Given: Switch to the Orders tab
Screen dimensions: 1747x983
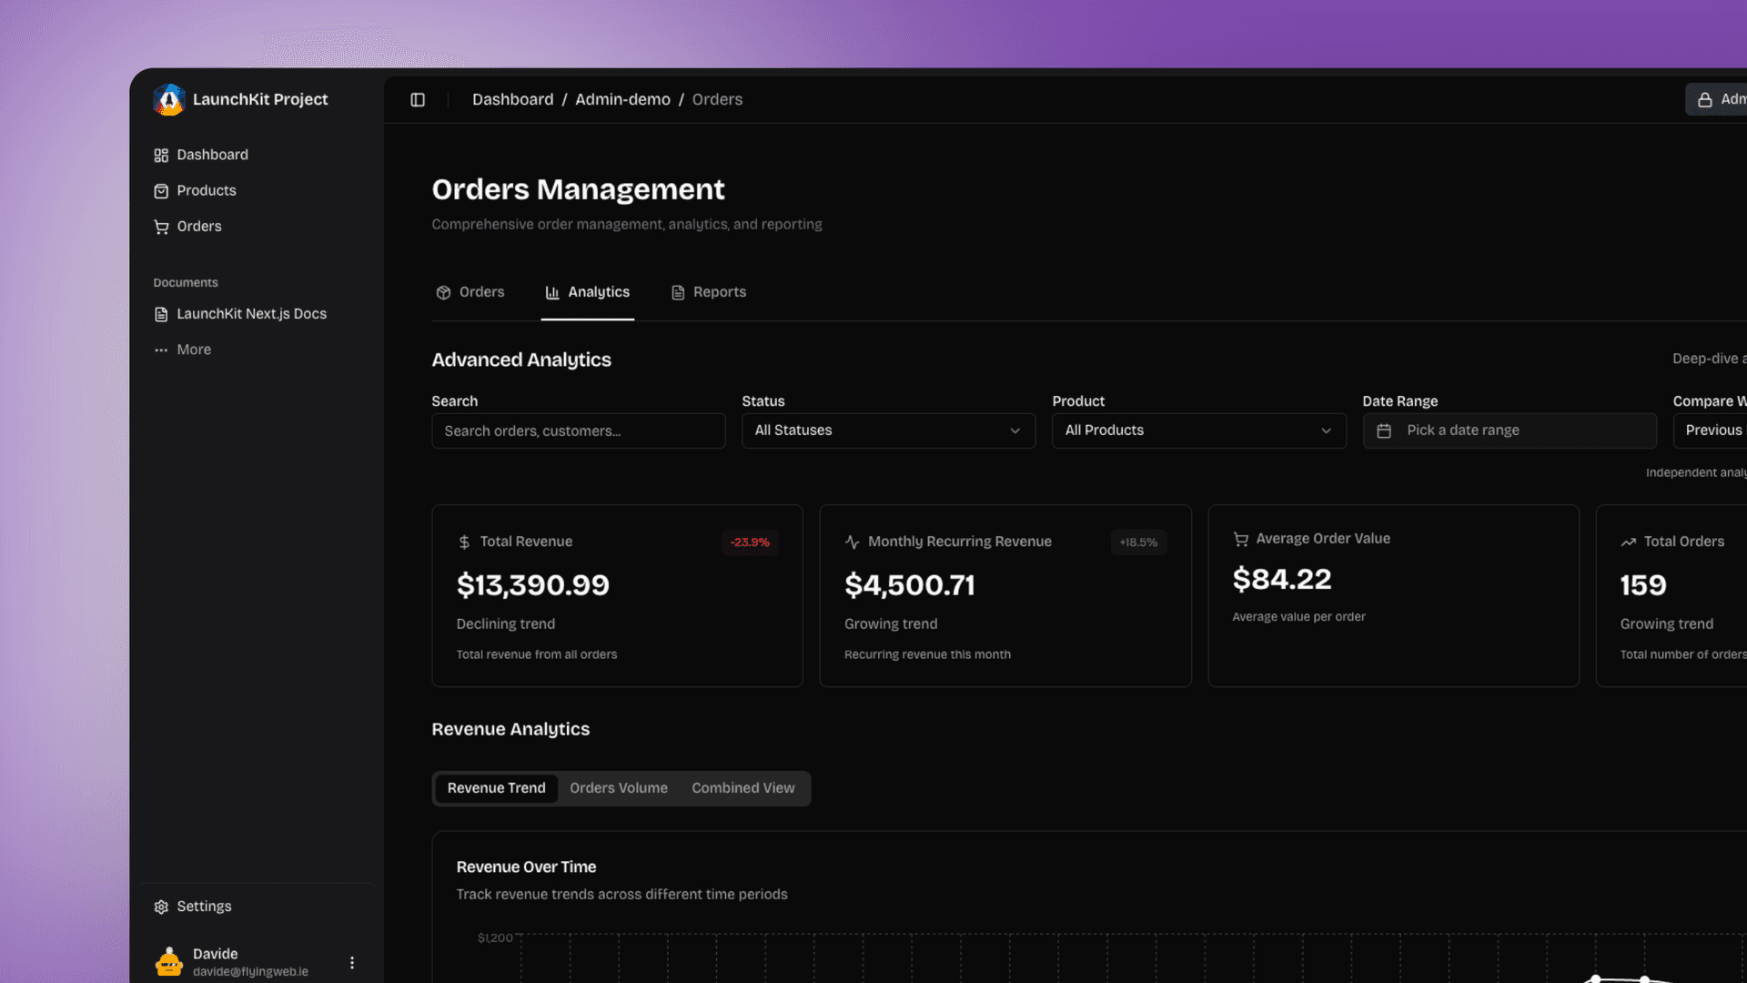Looking at the screenshot, I should tap(470, 292).
